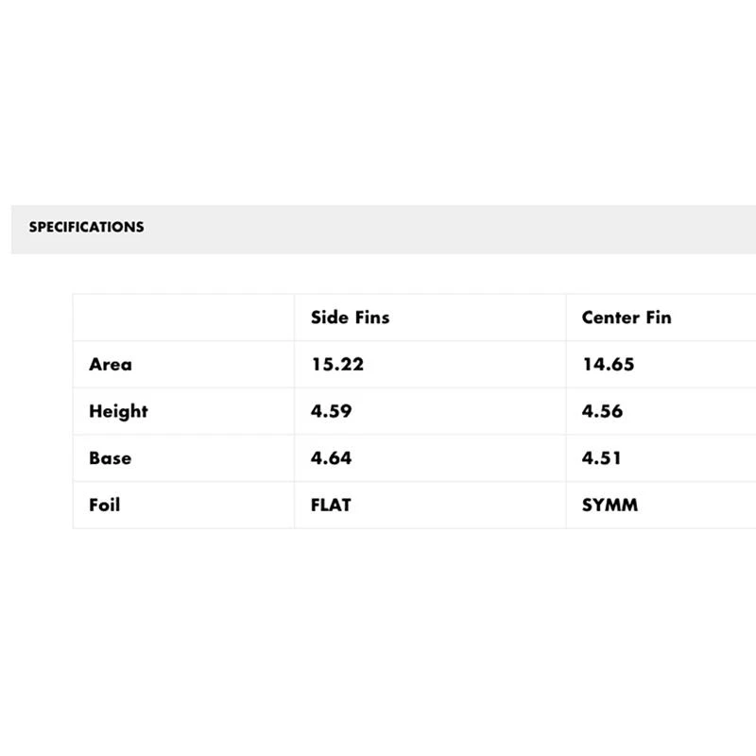Select the Side Fins column header
This screenshot has height=756, width=756.
click(x=350, y=318)
